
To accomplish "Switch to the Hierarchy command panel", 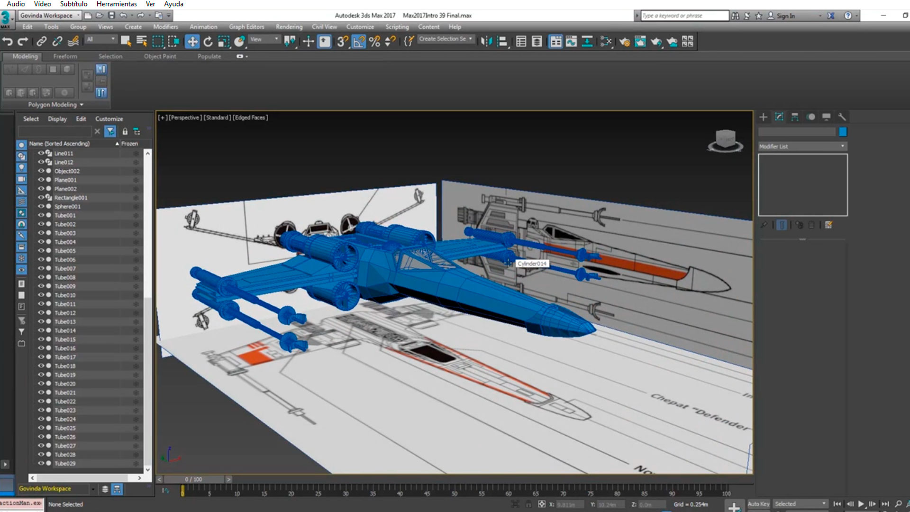I will 795,117.
